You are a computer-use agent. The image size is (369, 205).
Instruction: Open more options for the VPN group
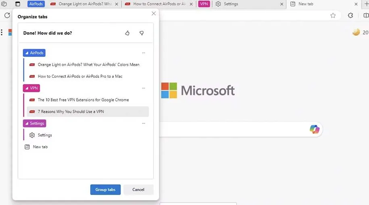(x=144, y=88)
